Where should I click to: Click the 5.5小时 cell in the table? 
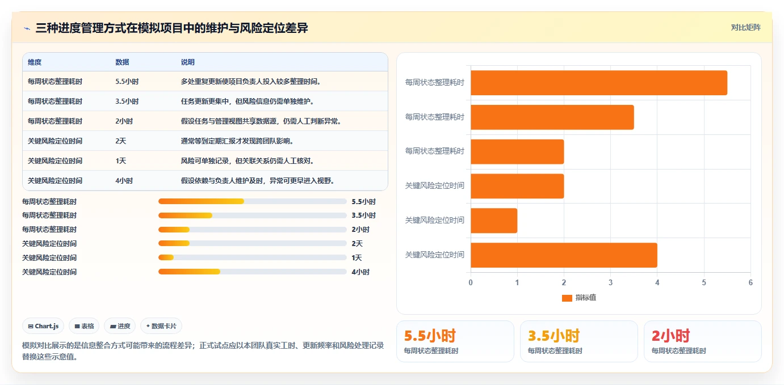[127, 82]
